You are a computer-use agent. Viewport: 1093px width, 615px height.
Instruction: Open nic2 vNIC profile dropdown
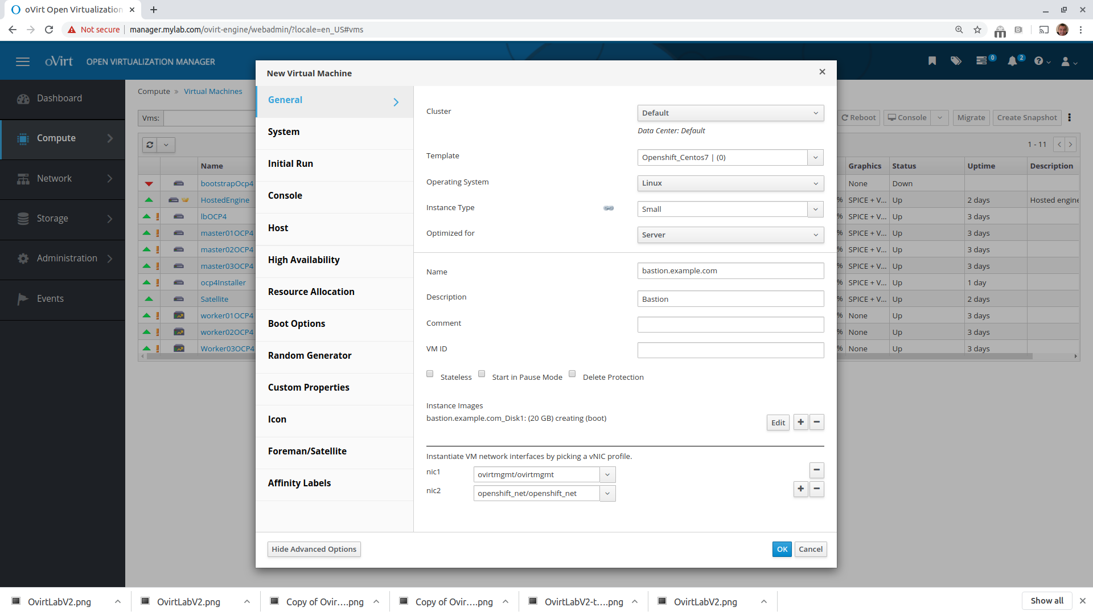coord(607,493)
